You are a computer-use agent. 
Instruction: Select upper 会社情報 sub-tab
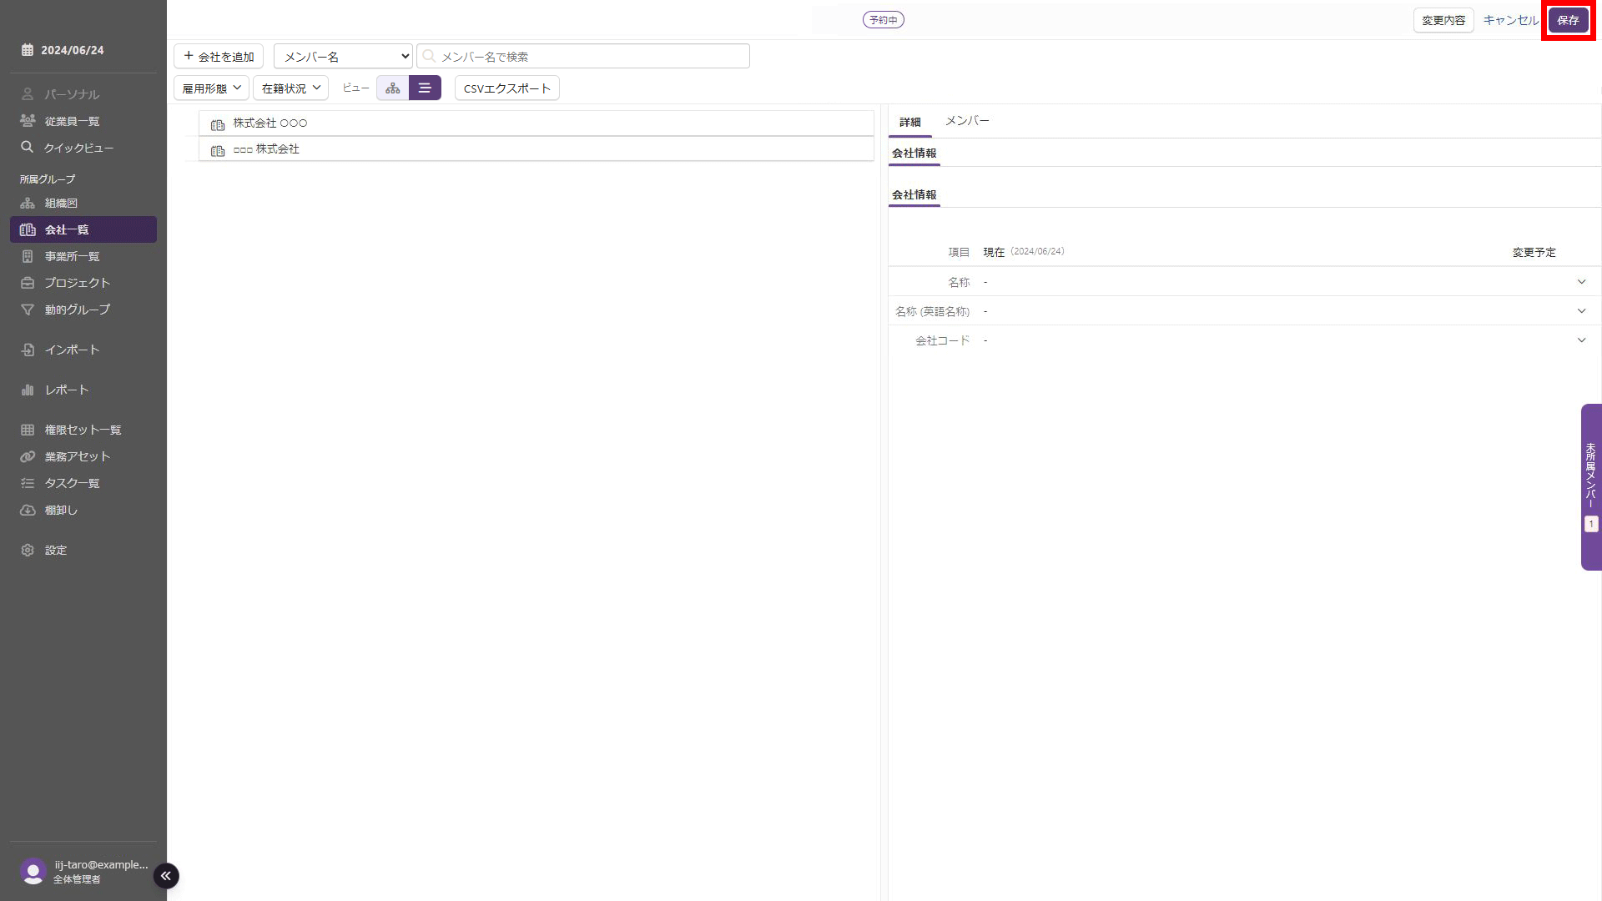(x=914, y=153)
